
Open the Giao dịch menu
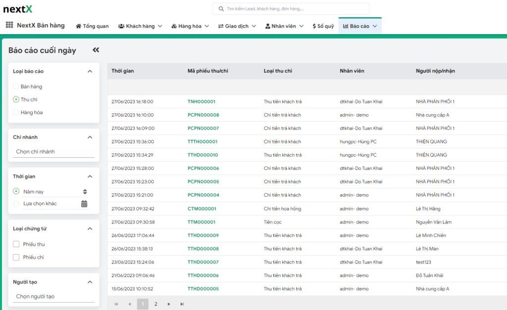pos(237,26)
